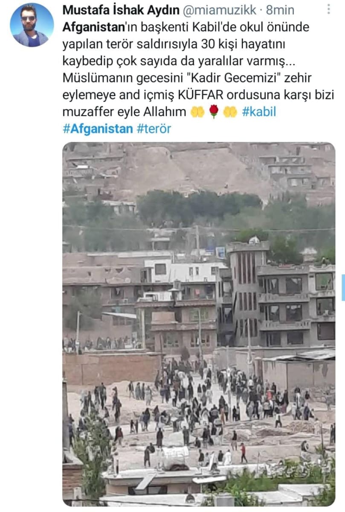Click the second praying hands emoji after the rose

[230, 112]
